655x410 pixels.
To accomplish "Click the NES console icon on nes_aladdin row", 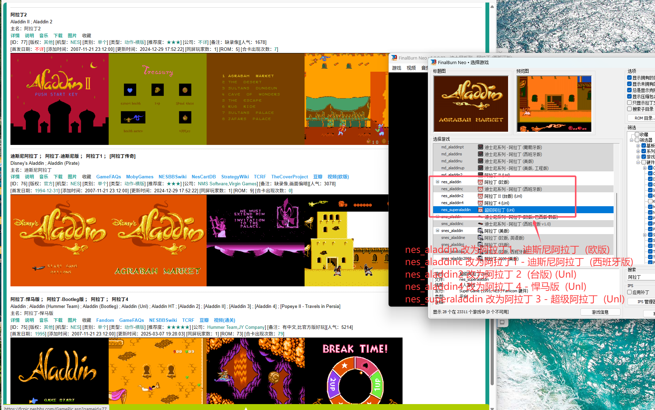I will [481, 182].
